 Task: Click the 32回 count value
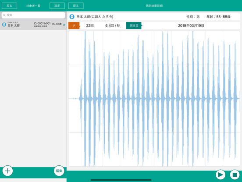coord(90,25)
